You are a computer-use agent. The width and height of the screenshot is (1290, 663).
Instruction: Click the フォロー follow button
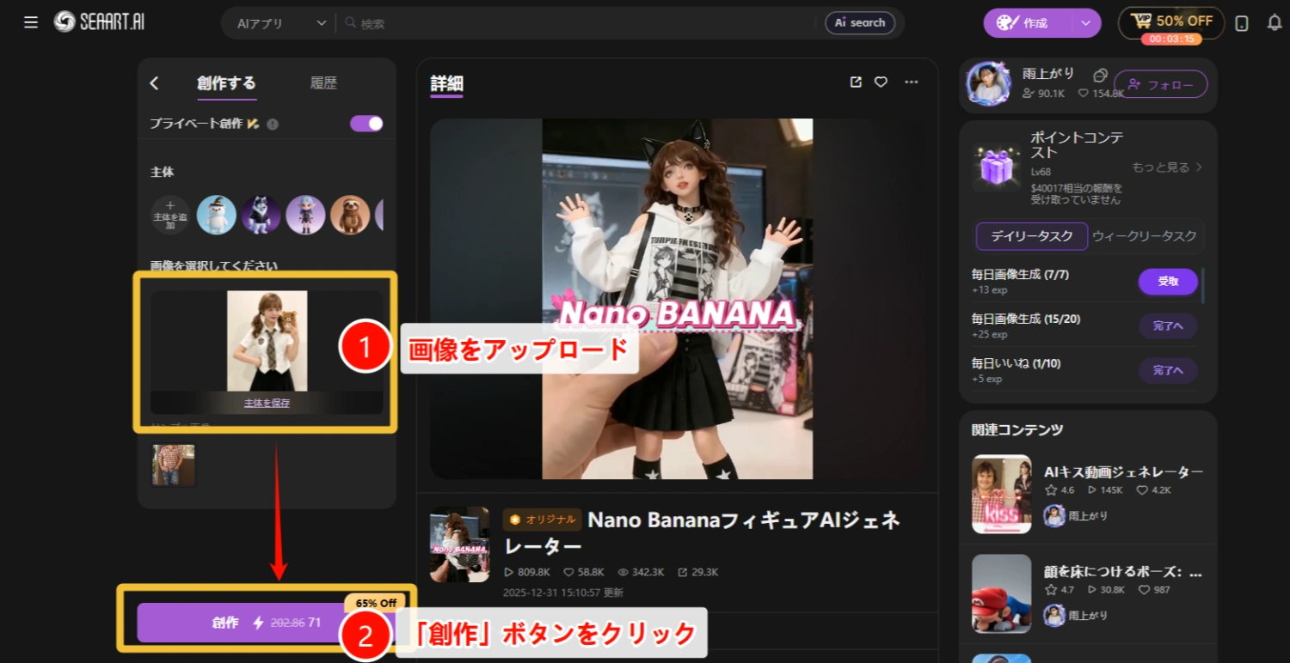click(1161, 84)
